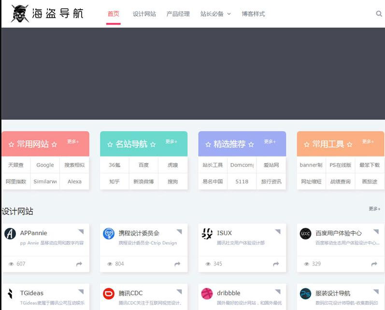Click the eye views icon showing 607
The width and height of the screenshot is (385, 310).
click(11, 264)
